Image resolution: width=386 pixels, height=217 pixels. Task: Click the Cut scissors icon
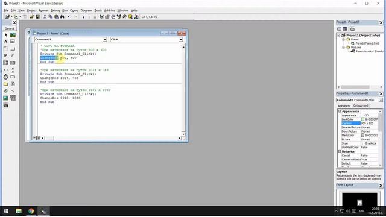(45, 17)
